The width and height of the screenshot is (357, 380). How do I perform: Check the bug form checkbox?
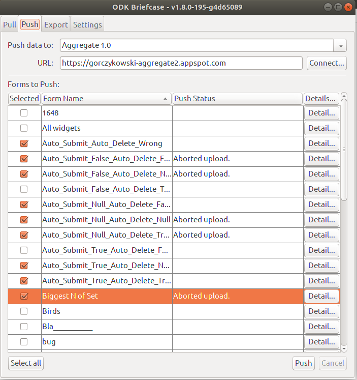coord(24,342)
